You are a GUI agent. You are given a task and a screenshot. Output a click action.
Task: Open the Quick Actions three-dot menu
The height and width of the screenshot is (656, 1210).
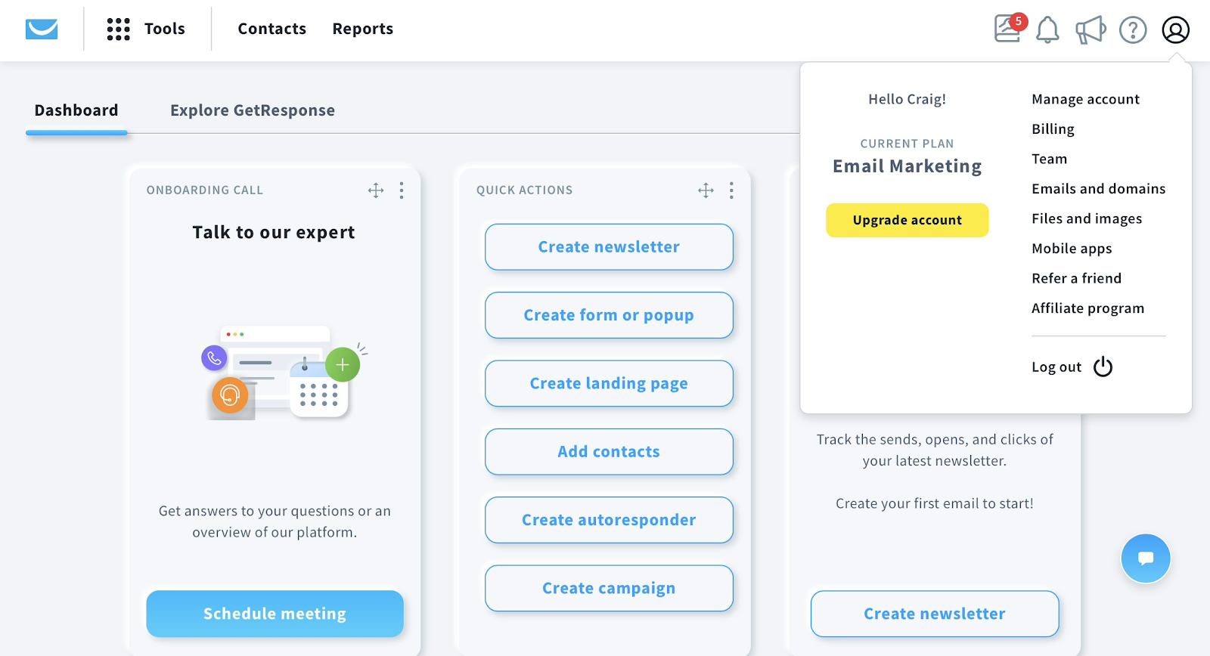731,191
